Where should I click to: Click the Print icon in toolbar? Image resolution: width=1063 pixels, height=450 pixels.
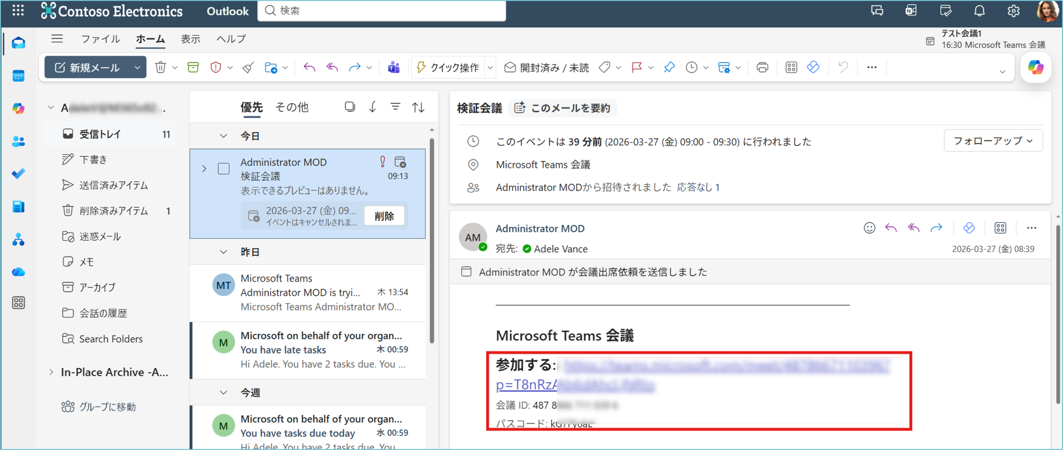point(762,67)
